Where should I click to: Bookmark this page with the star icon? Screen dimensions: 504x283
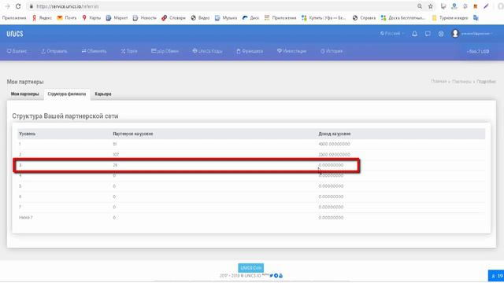pos(431,6)
